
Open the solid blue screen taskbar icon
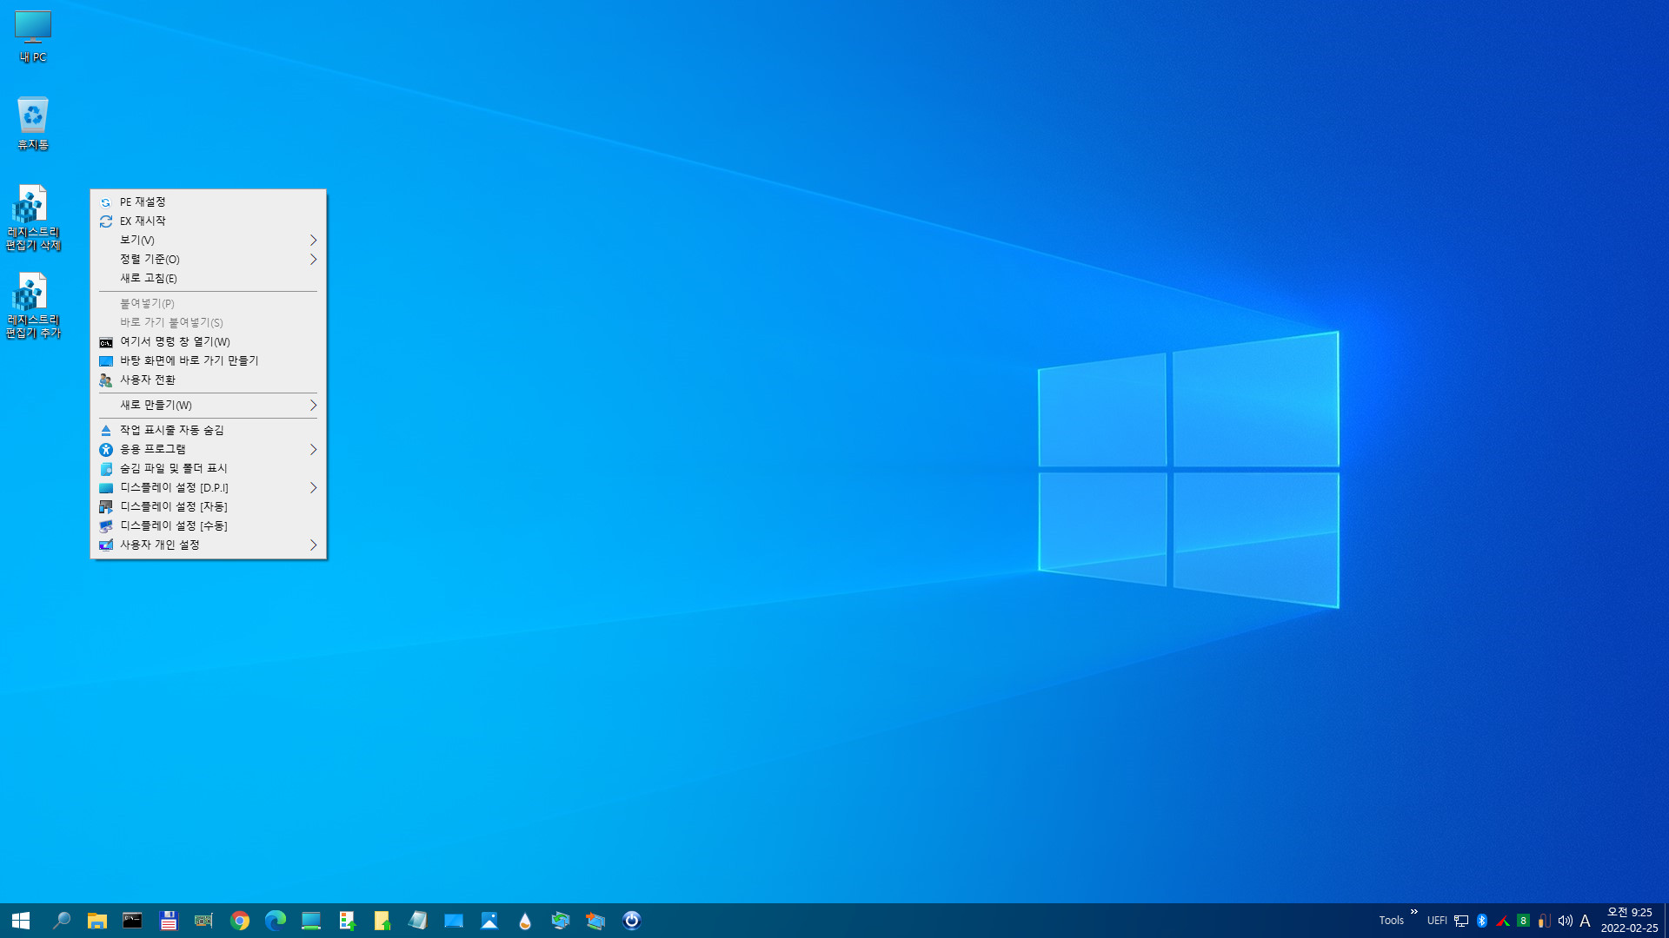pyautogui.click(x=454, y=921)
